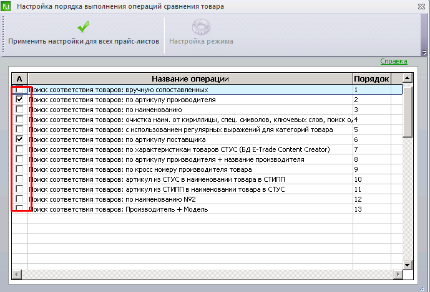Uncheck по артикулу производителя checkbox

click(19, 99)
